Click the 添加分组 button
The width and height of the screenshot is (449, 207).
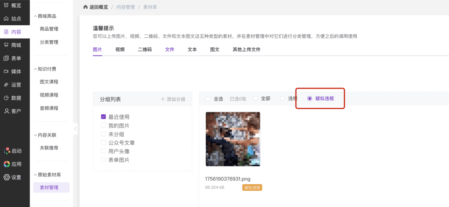coord(173,99)
